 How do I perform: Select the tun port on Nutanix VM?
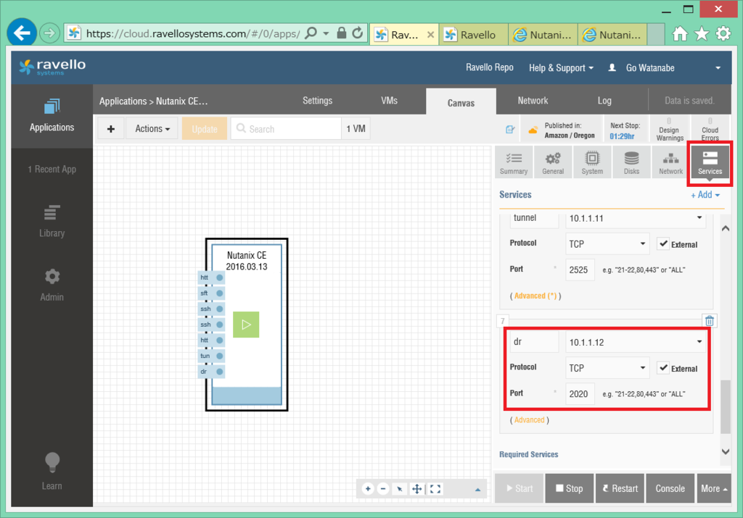coord(211,356)
